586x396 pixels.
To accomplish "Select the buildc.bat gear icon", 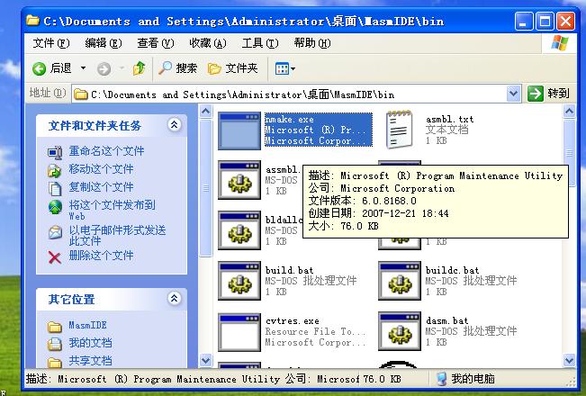I will pos(400,281).
